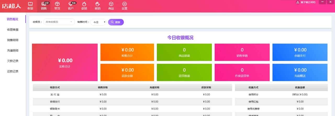Click the 余额支付 card
The image size is (335, 116).
300,52
